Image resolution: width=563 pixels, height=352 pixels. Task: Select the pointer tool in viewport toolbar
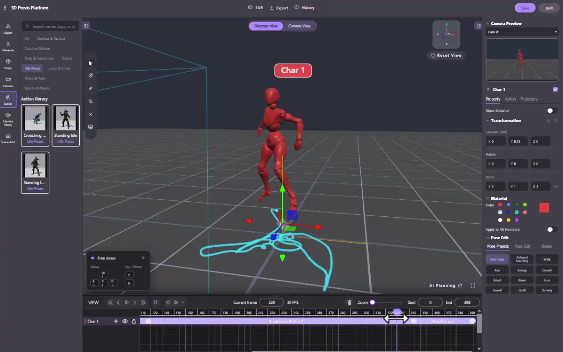click(x=91, y=63)
